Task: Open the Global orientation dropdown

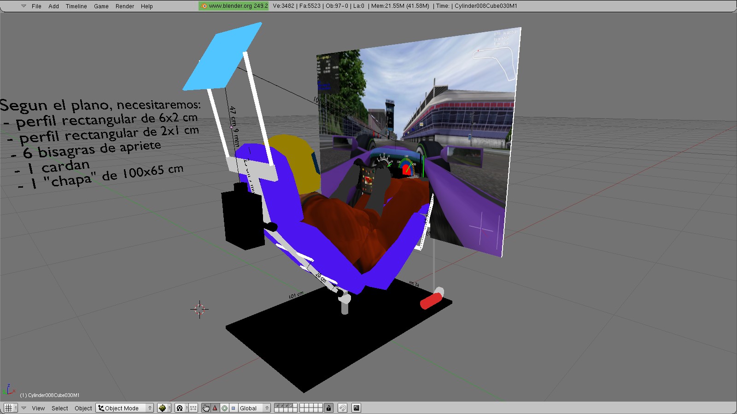Action: coord(254,408)
